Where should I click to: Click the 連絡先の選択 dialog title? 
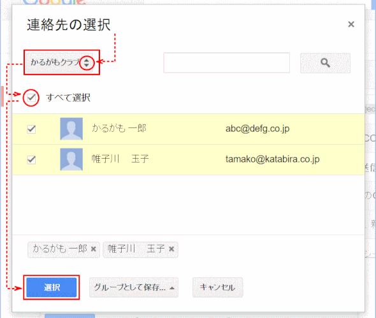click(x=69, y=25)
